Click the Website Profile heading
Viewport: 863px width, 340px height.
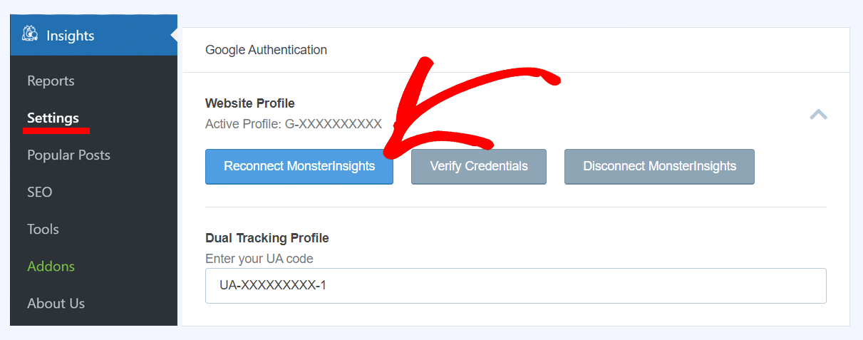(x=250, y=103)
